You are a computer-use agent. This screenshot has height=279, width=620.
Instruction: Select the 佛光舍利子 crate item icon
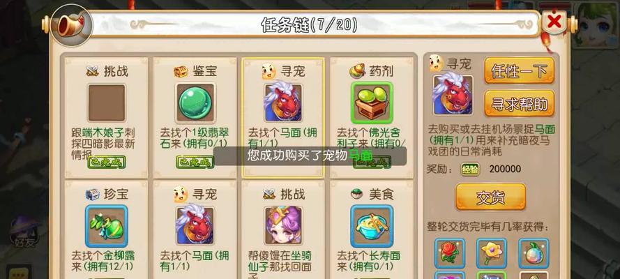pos(372,103)
